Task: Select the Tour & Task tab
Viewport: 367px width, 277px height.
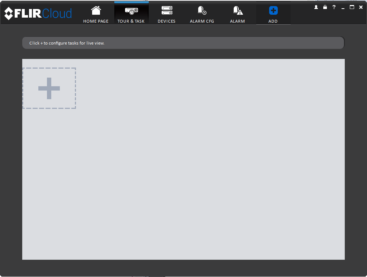Action: [131, 14]
